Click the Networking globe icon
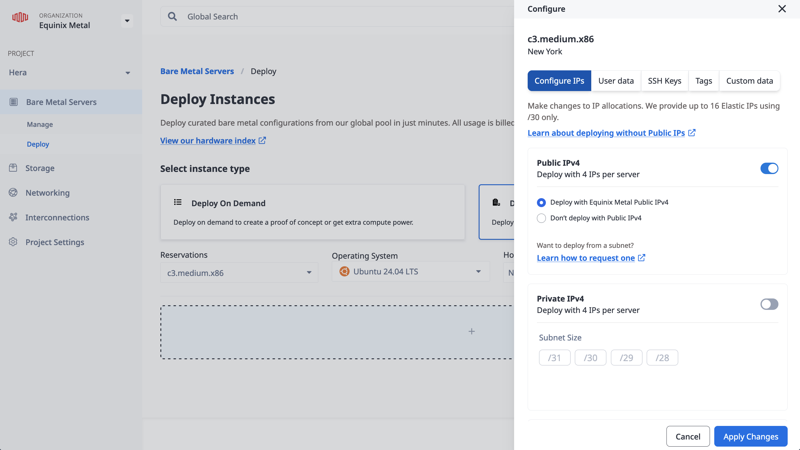The height and width of the screenshot is (450, 800). (13, 193)
